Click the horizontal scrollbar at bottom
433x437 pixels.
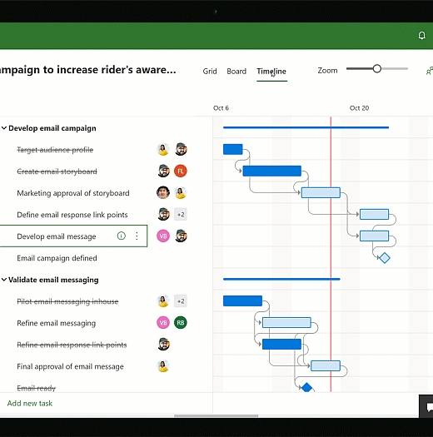pyautogui.click(x=216, y=415)
